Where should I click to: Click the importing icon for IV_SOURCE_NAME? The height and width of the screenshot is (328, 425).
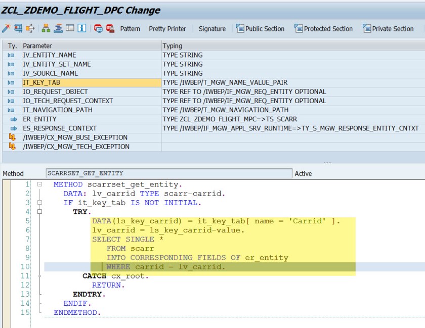(x=11, y=73)
